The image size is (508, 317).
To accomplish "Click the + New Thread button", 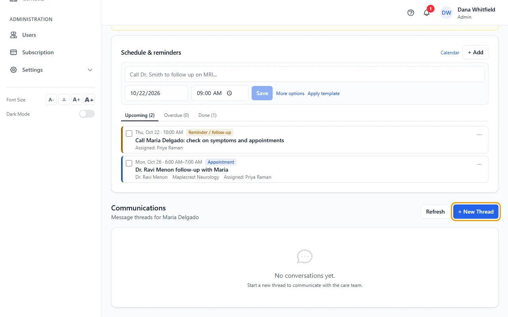I will point(476,212).
